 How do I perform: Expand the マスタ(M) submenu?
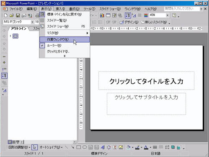tap(65, 33)
